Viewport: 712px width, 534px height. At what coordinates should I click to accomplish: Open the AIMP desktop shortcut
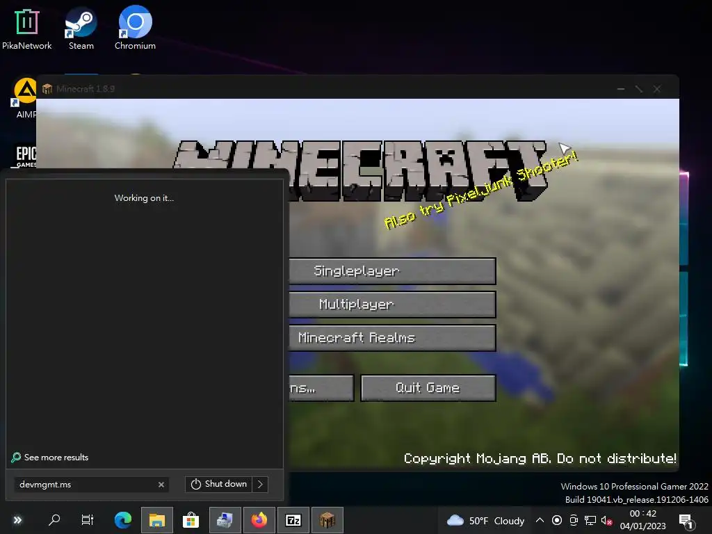coord(25,98)
